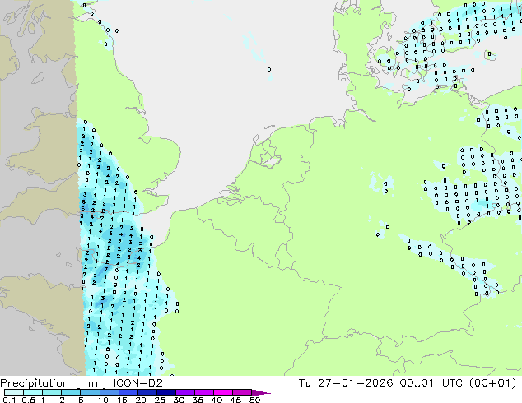
Task: Select the lightest 0.1–0.5 mm legend swatch
Action: (x=14, y=392)
